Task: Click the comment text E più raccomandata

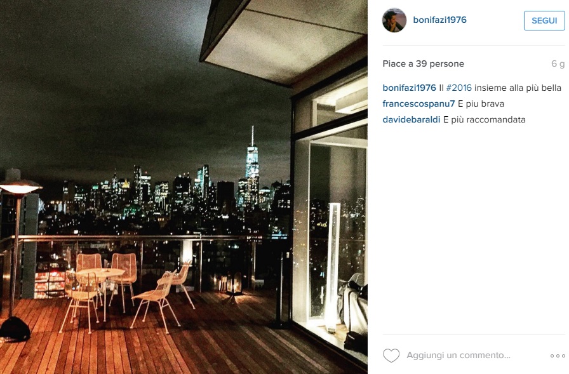Action: point(484,120)
